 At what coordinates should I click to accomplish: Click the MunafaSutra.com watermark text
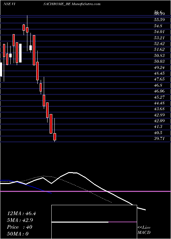tap(86, 4)
